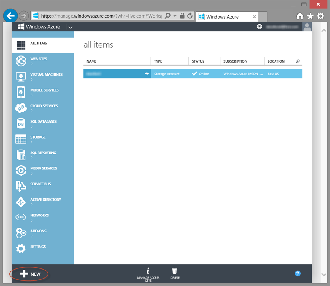This screenshot has width=330, height=286.
Task: Click the Manage Access Keys icon
Action: click(148, 271)
